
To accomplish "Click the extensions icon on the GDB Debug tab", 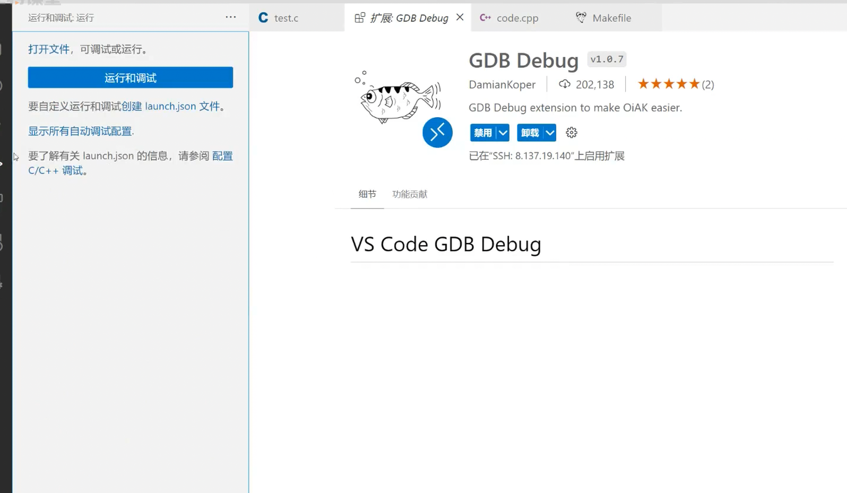I will (x=360, y=18).
